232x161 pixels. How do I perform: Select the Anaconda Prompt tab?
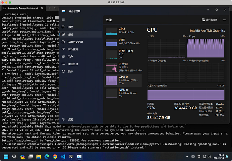point(23,8)
